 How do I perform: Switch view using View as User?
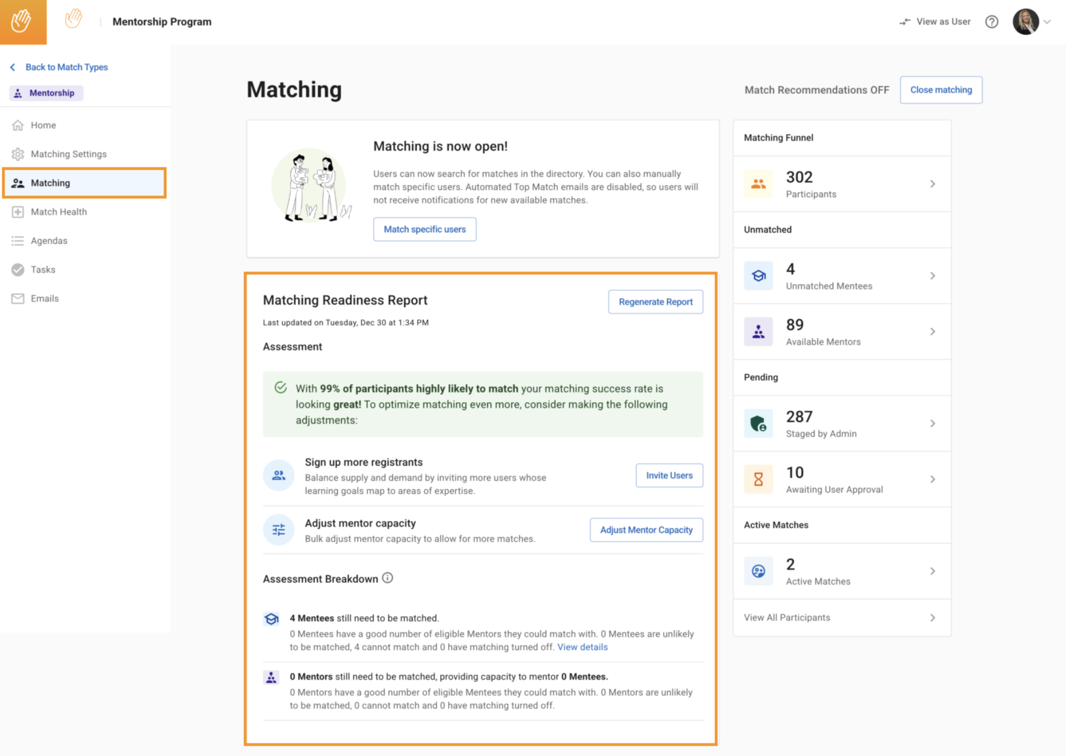[x=935, y=22]
